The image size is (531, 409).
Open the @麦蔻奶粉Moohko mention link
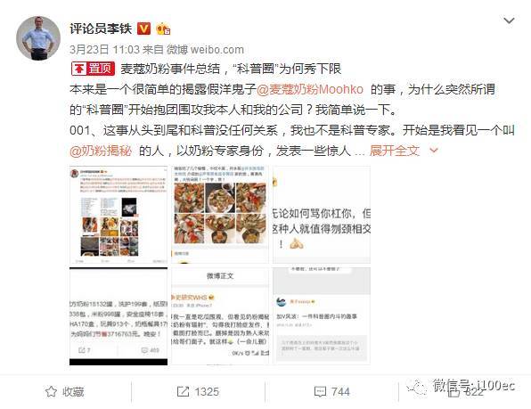[310, 89]
